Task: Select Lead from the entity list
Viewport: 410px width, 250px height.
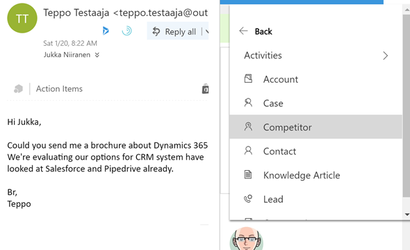Action: pos(316,199)
